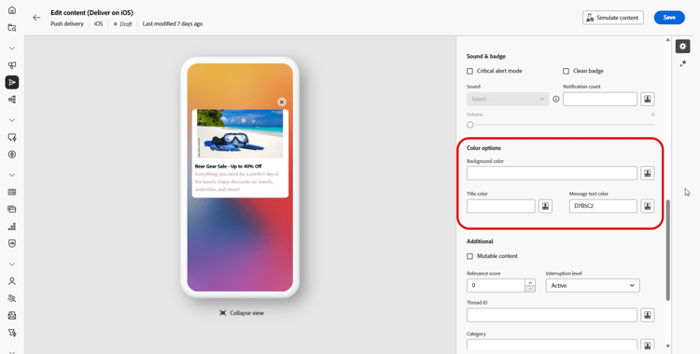Open the message bubble with lightning icon
Image resolution: width=700 pixels, height=354 pixels.
click(x=12, y=137)
